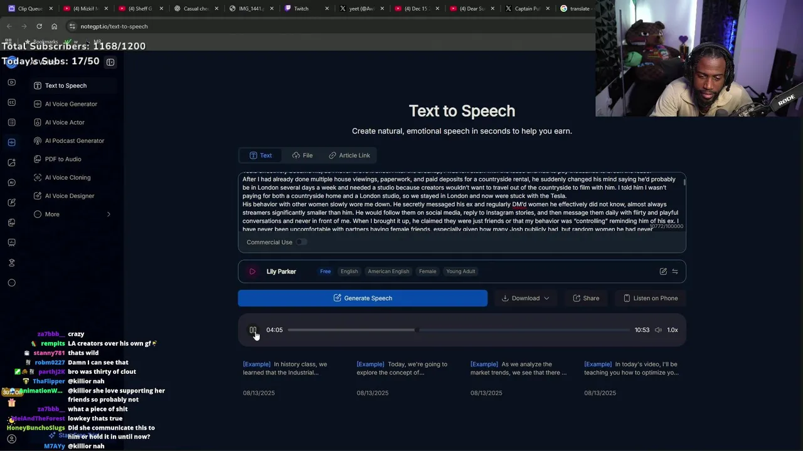Toggle the Commercial Use switch
This screenshot has height=451, width=803.
coord(301,242)
